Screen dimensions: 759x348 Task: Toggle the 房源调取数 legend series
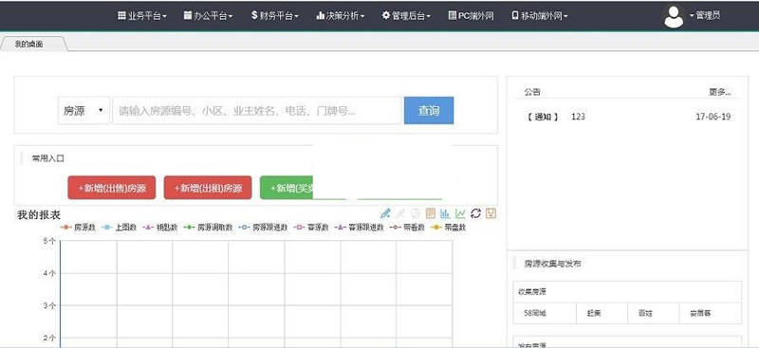pyautogui.click(x=208, y=227)
